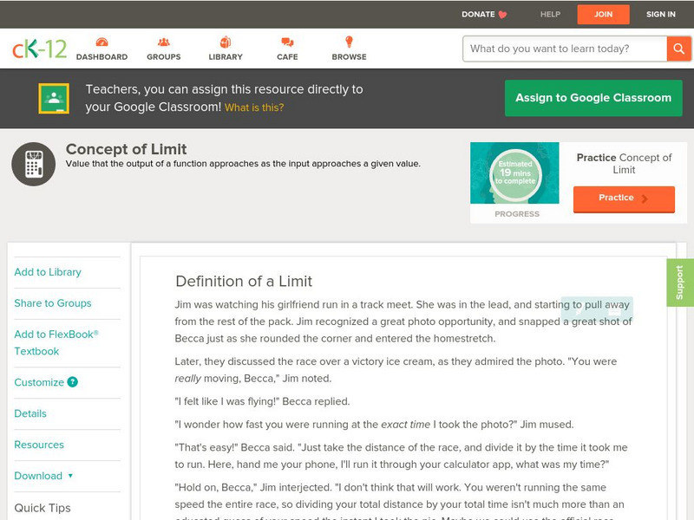Open the Resources link

pyautogui.click(x=39, y=445)
